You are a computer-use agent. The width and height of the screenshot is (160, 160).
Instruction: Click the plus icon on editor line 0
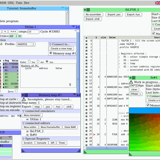click(86, 41)
